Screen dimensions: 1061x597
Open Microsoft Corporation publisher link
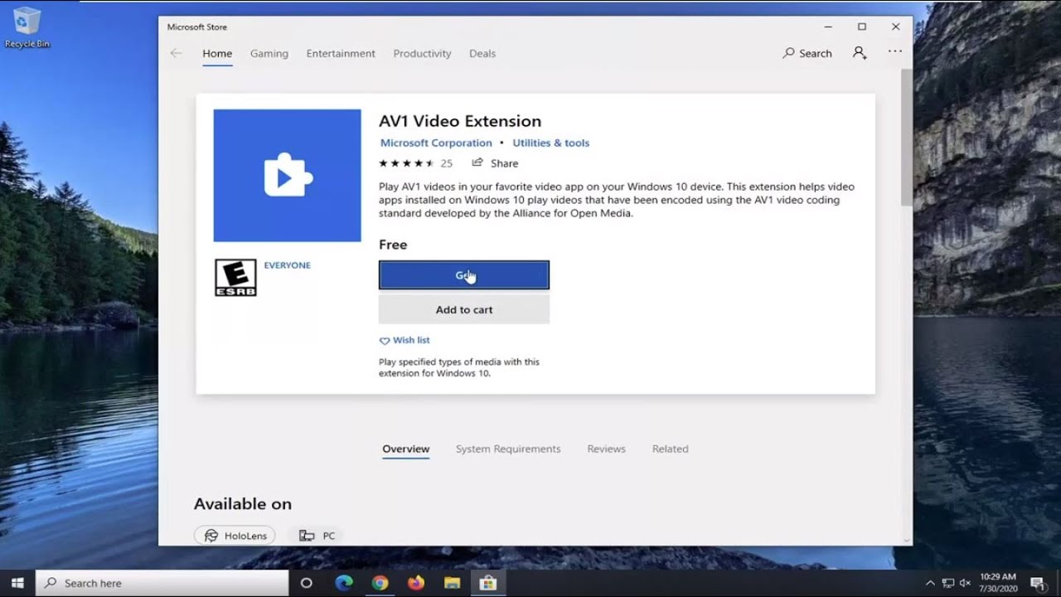pos(436,143)
